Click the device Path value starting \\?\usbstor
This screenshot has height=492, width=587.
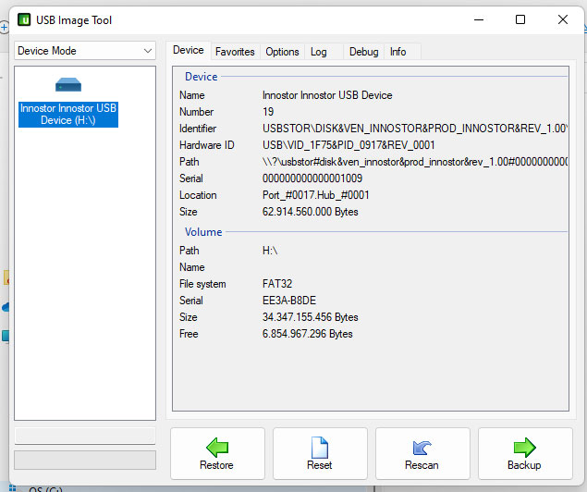tap(415, 162)
